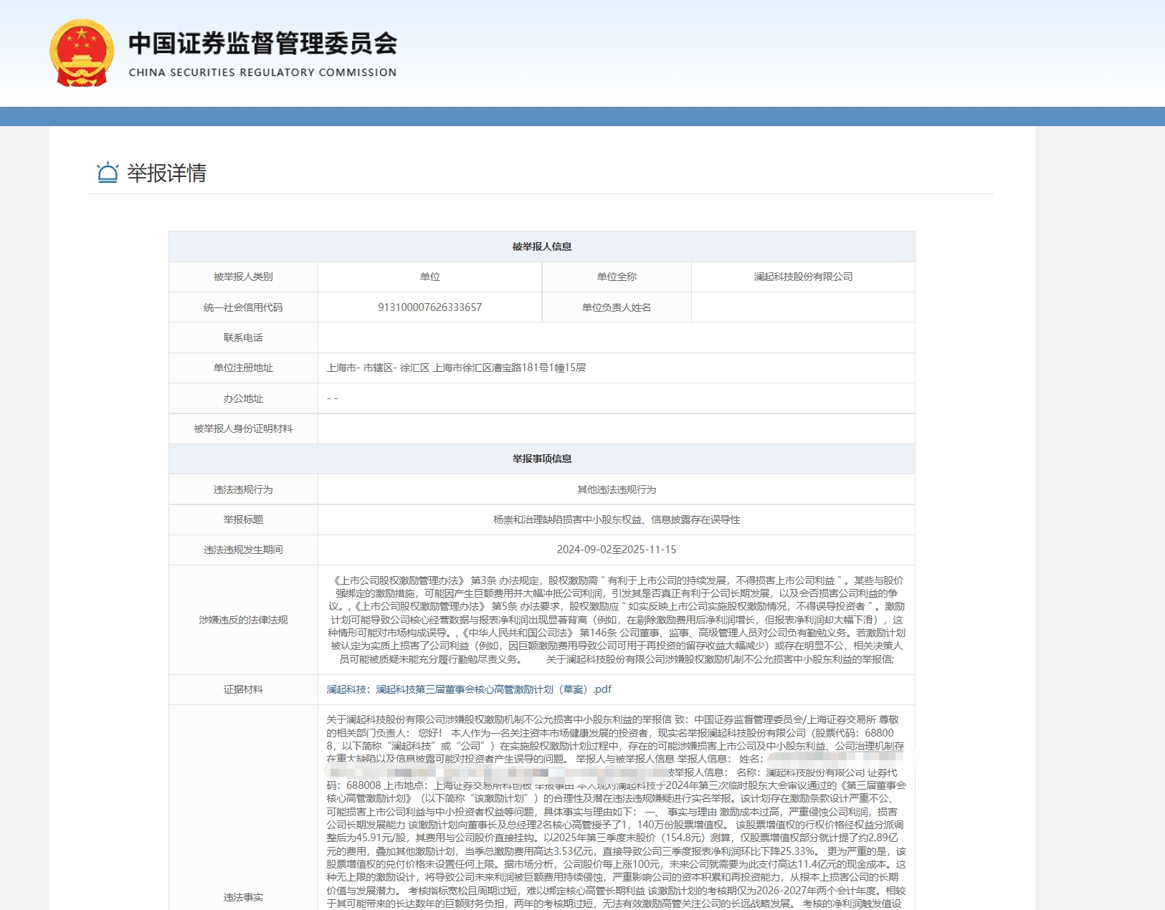Viewport: 1165px width, 910px height.
Task: Click the alarm icon beside 举报详情
Action: [x=108, y=173]
